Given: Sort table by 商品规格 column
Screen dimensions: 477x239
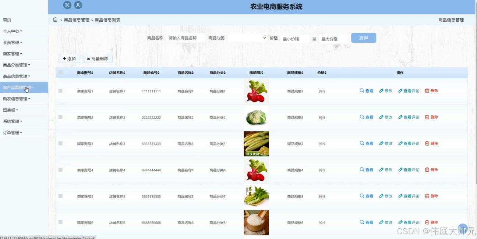Looking at the screenshot, I should point(295,73).
